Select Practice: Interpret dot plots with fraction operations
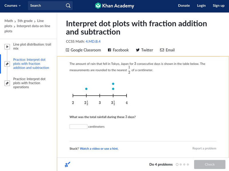The image size is (229, 171). [x=29, y=83]
